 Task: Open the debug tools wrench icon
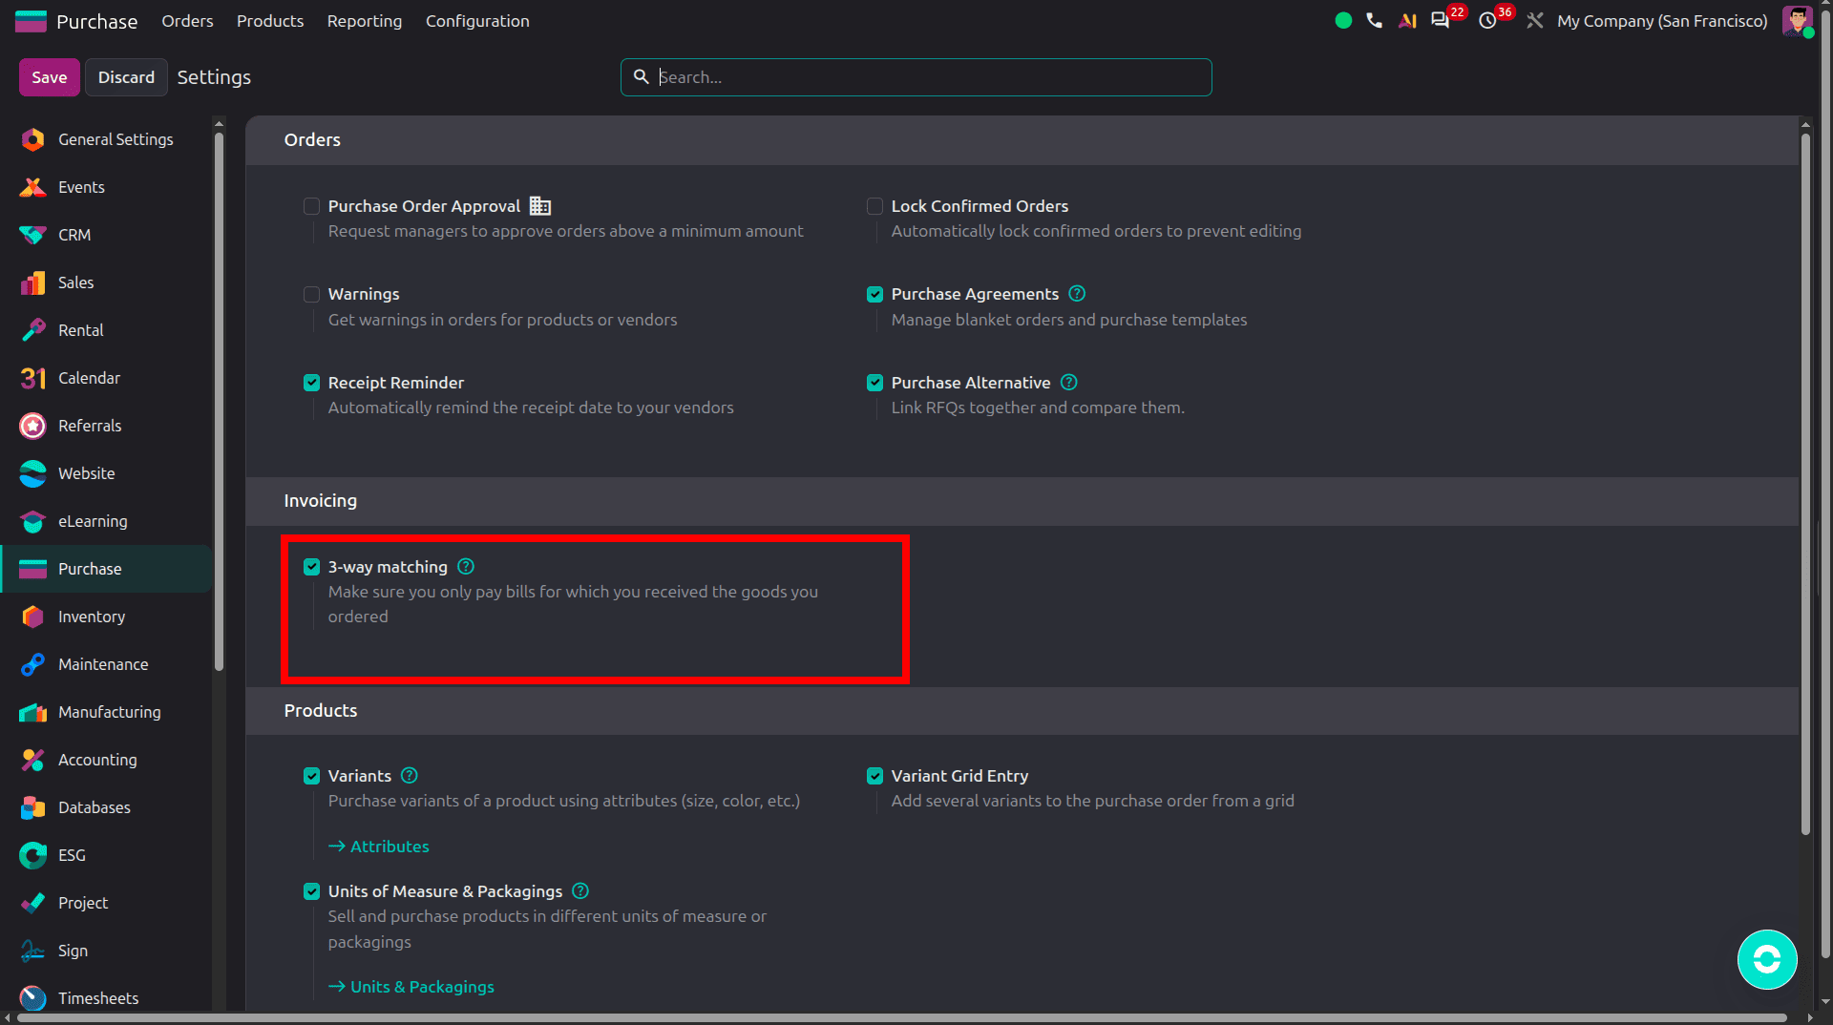click(x=1535, y=20)
